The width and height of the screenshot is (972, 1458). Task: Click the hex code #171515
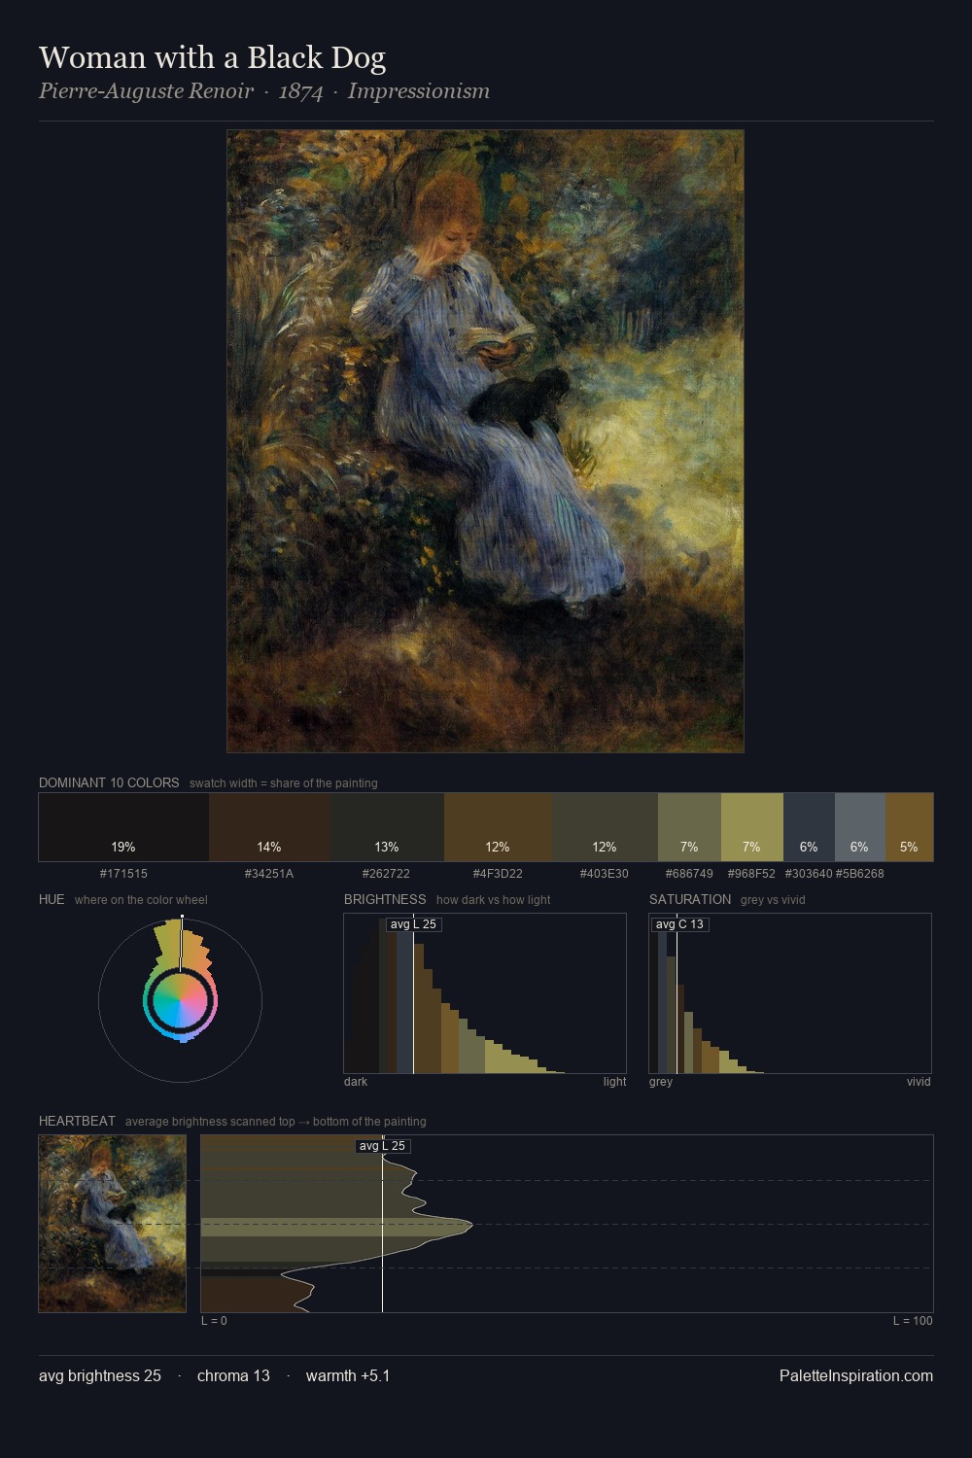tap(123, 874)
